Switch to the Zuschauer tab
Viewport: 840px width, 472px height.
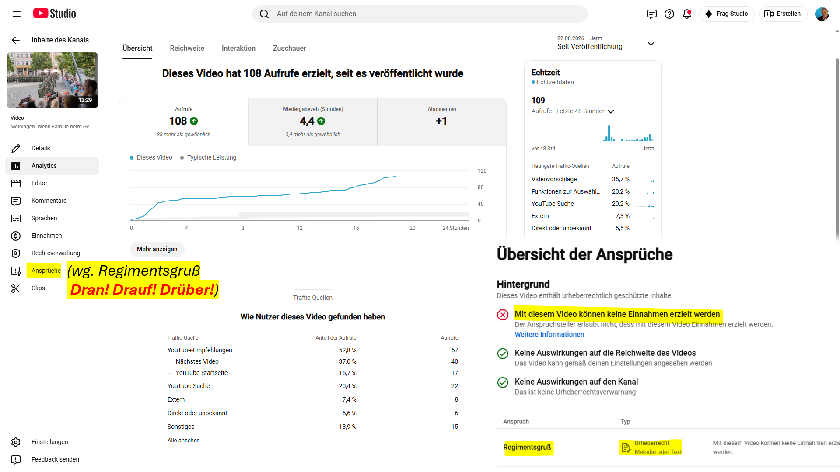point(290,49)
